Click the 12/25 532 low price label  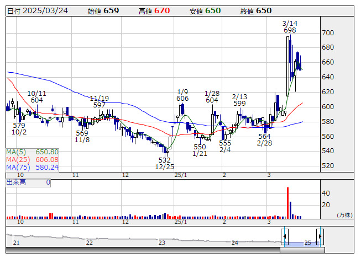click(164, 163)
